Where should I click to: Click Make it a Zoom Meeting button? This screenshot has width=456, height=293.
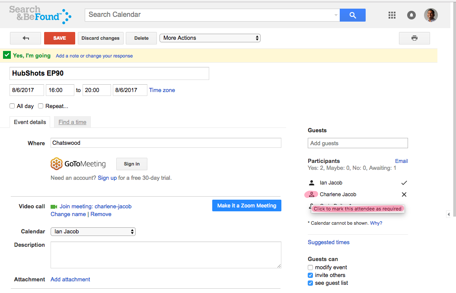[x=246, y=206]
